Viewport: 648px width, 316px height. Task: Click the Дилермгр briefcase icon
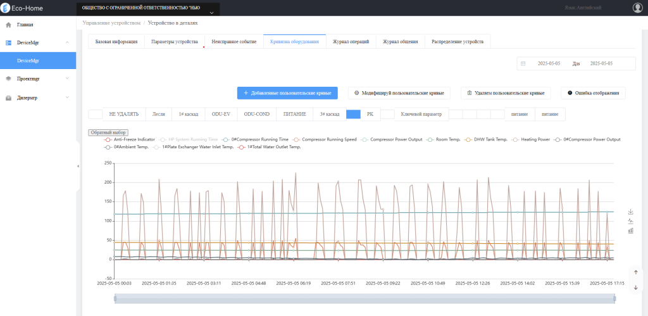point(8,98)
